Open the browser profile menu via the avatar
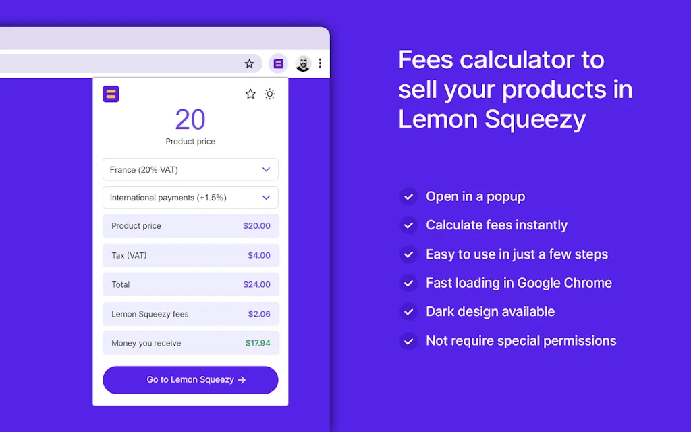 tap(303, 63)
